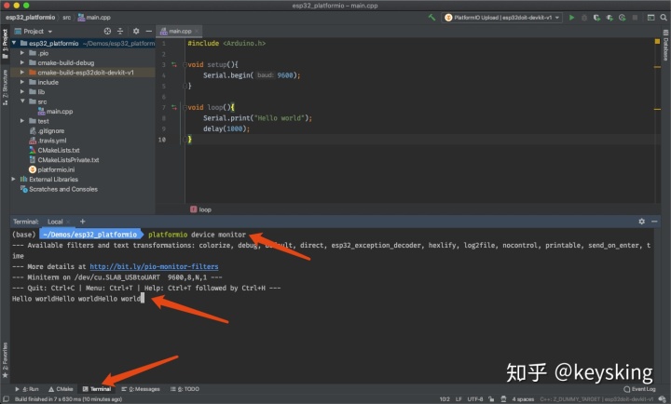Start debugging with the bug icon
Viewport: 671px width, 404px height.
point(584,18)
